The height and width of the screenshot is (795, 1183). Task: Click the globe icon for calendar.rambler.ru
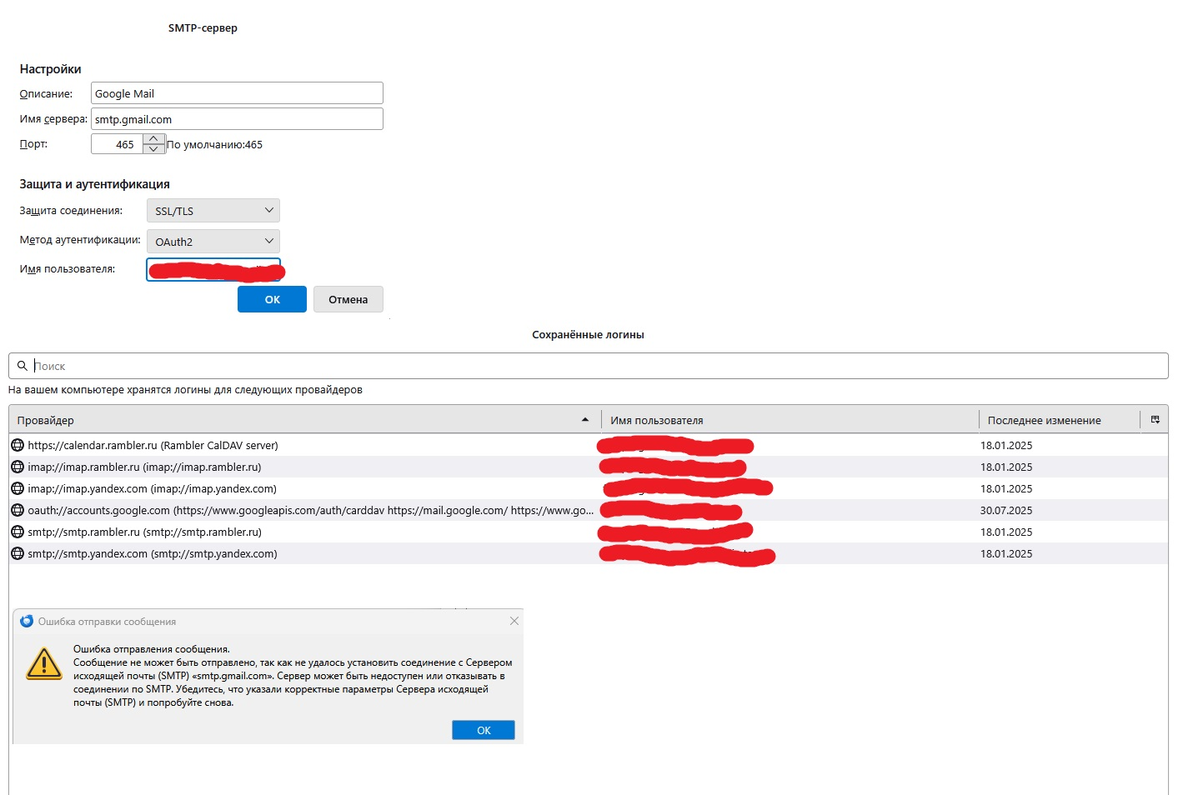point(18,445)
